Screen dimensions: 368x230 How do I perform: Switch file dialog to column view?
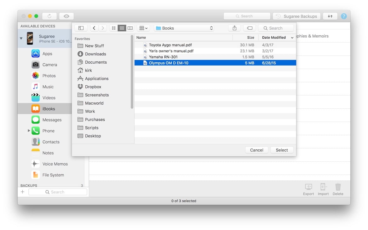point(130,28)
